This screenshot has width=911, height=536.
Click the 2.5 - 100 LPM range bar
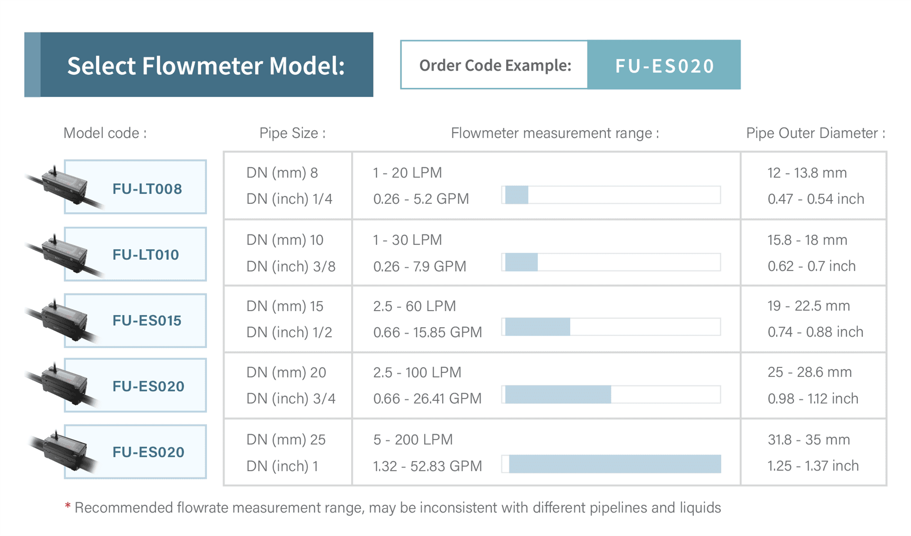pos(611,395)
